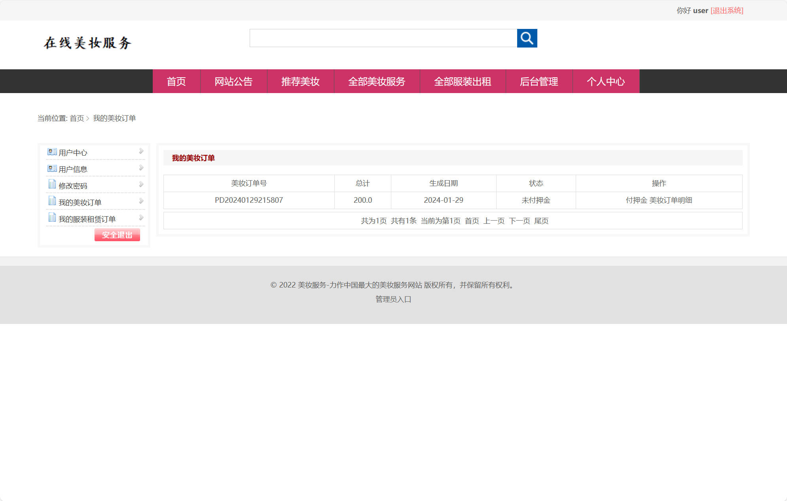This screenshot has height=501, width=787.
Task: Expand the arrow next to 我的服装租赁订单
Action: 141,217
